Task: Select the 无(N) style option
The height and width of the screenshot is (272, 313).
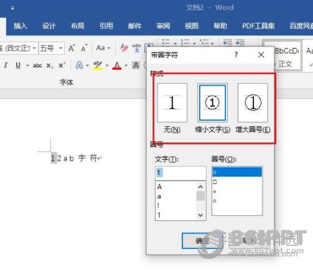Action: pyautogui.click(x=172, y=103)
